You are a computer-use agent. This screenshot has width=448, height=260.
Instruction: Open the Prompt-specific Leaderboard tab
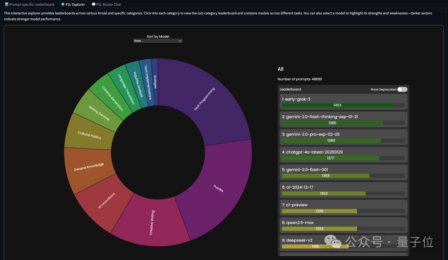pos(29,4)
